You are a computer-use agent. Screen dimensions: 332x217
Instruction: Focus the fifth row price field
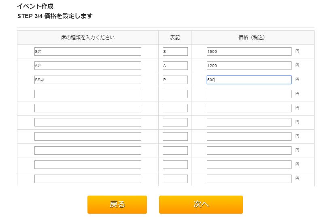[249, 108]
